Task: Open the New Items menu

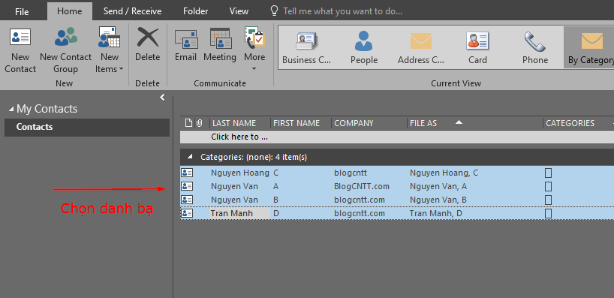Action: (x=110, y=50)
